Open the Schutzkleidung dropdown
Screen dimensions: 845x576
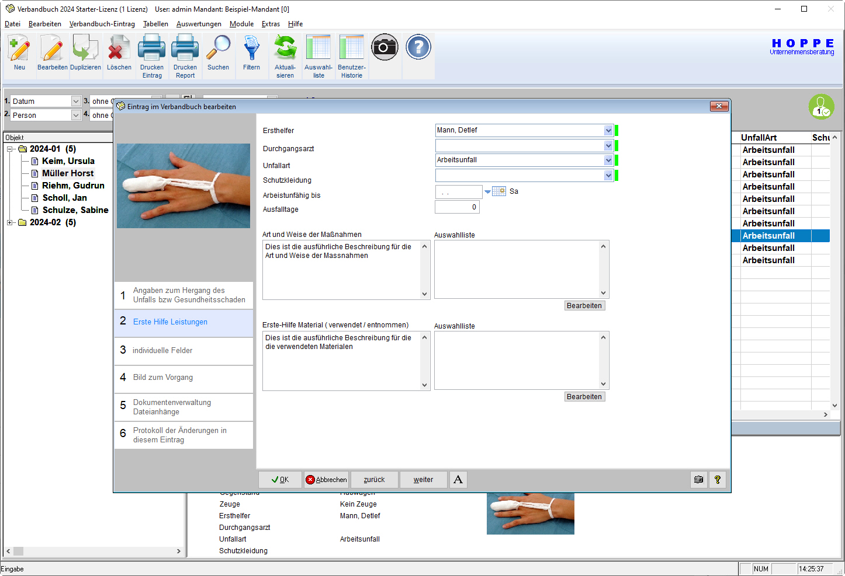point(608,175)
